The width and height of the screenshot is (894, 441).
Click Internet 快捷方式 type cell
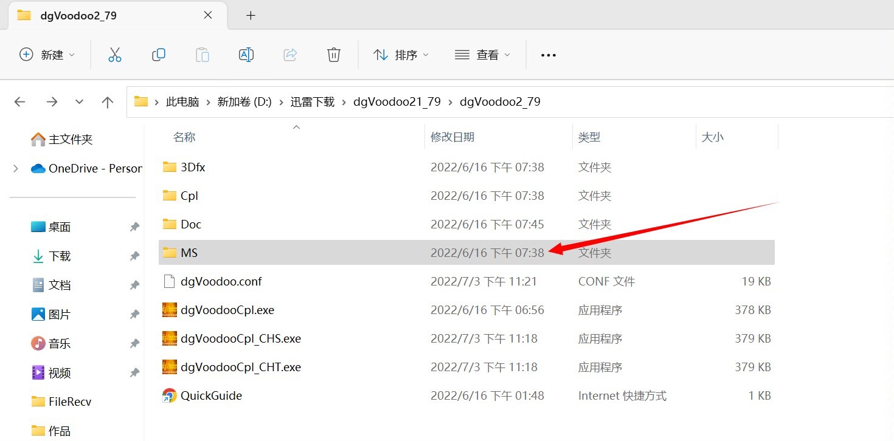[622, 396]
